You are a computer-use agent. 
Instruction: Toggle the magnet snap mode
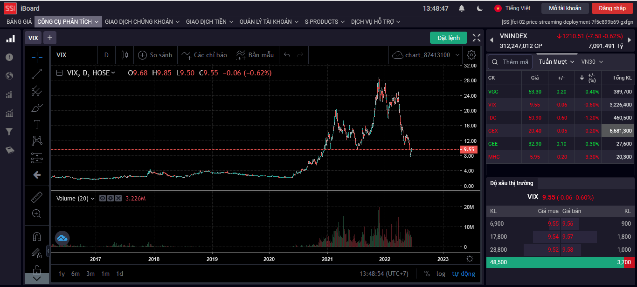37,236
